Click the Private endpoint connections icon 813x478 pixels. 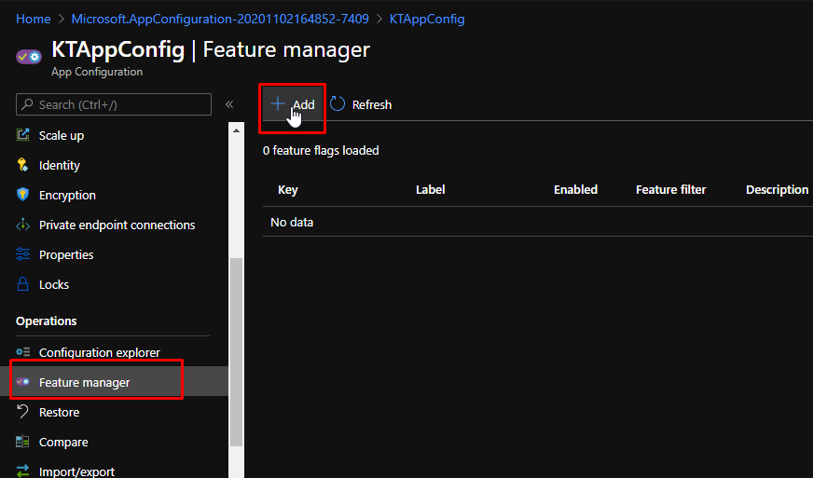coord(22,225)
